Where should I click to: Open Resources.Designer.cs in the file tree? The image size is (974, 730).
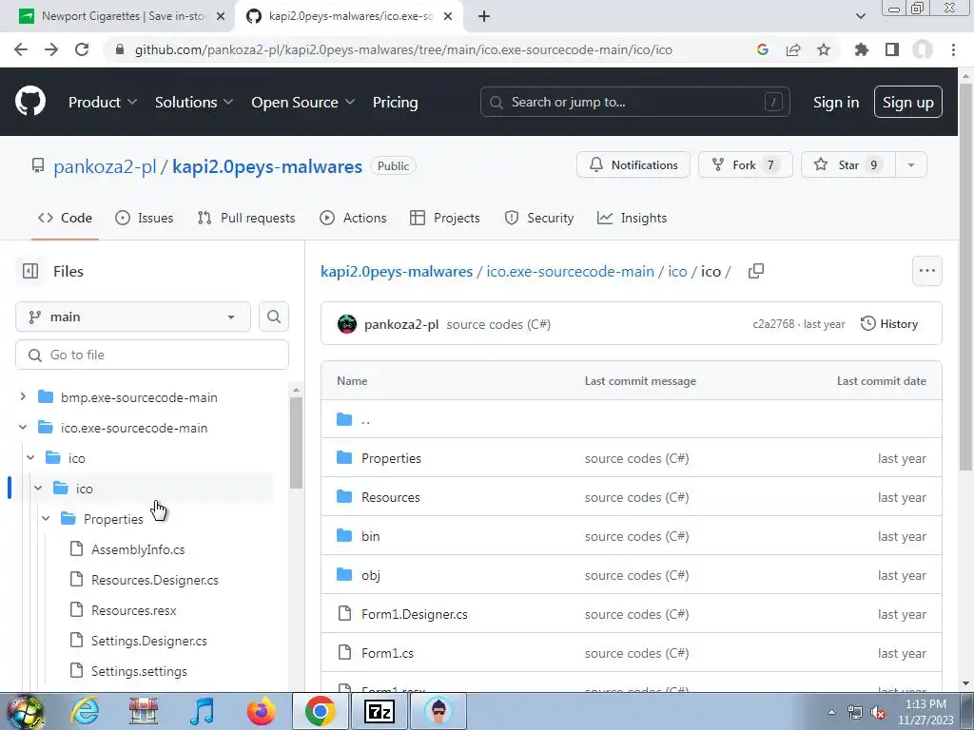pos(154,580)
